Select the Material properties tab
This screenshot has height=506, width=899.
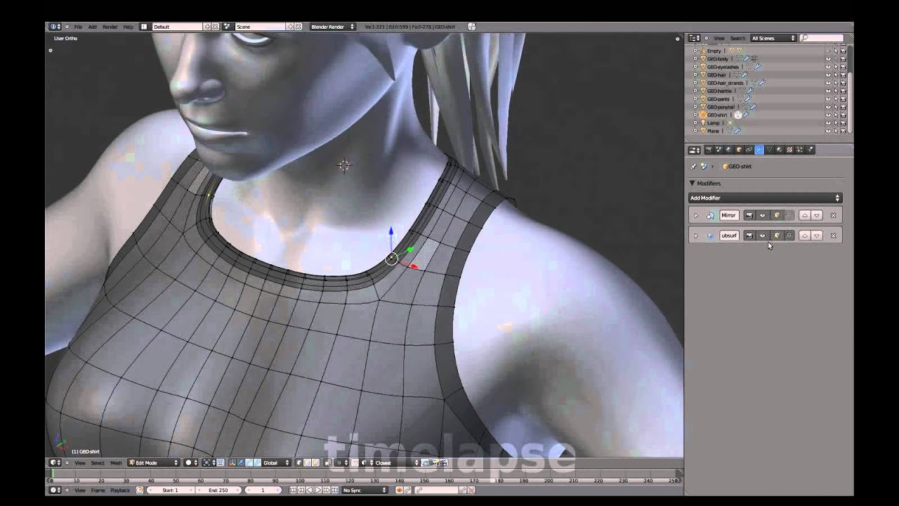tap(780, 150)
